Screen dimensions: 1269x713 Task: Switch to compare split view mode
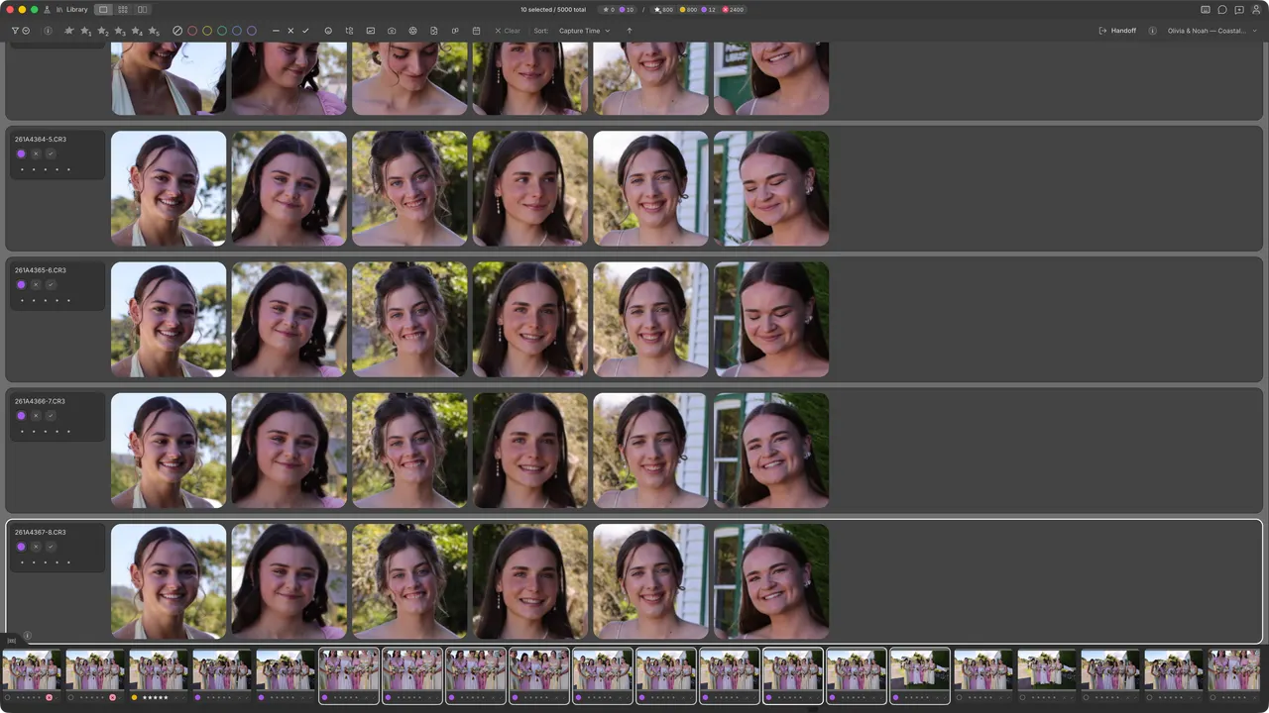tap(142, 9)
